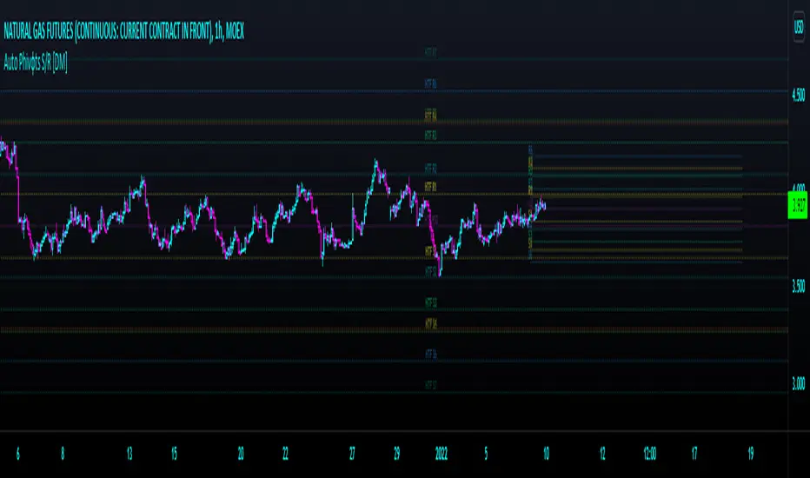Image resolution: width=810 pixels, height=478 pixels.
Task: Select the most recent candle near date 10
Action: coord(544,206)
